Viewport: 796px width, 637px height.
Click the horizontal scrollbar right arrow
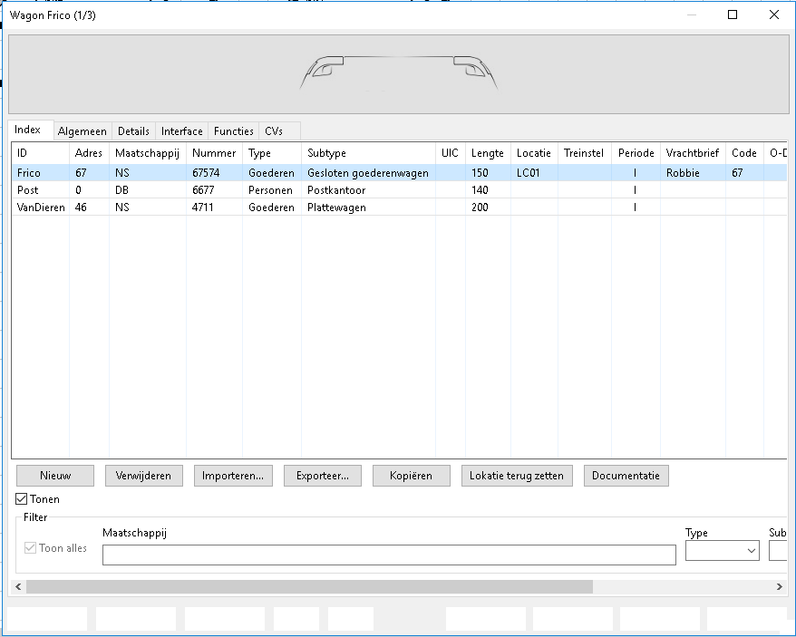pos(779,587)
